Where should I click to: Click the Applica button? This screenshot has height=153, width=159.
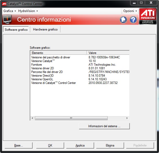(80, 145)
